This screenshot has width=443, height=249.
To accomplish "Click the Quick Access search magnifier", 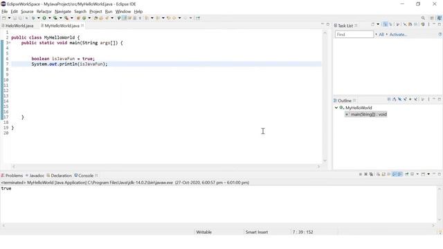I will point(423,18).
